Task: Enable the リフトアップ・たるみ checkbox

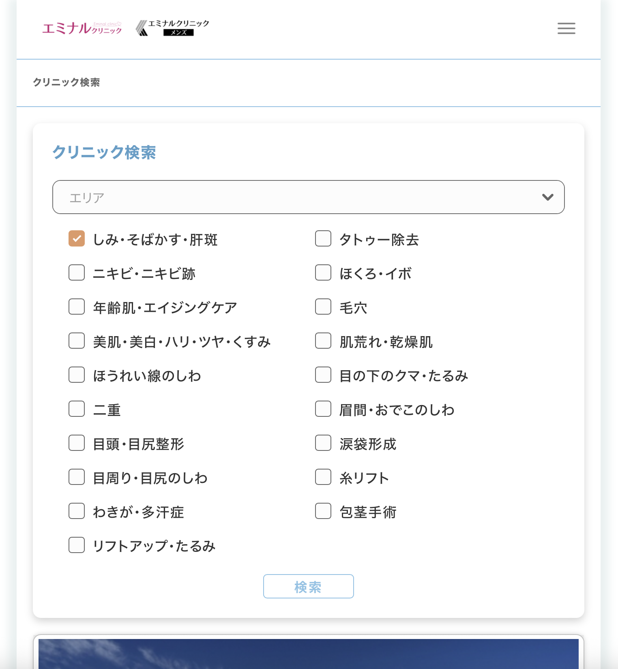Action: click(77, 545)
